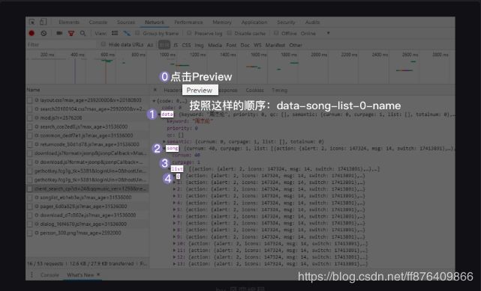Select the client_search_cp request row
The height and width of the screenshot is (291, 481).
(88, 189)
